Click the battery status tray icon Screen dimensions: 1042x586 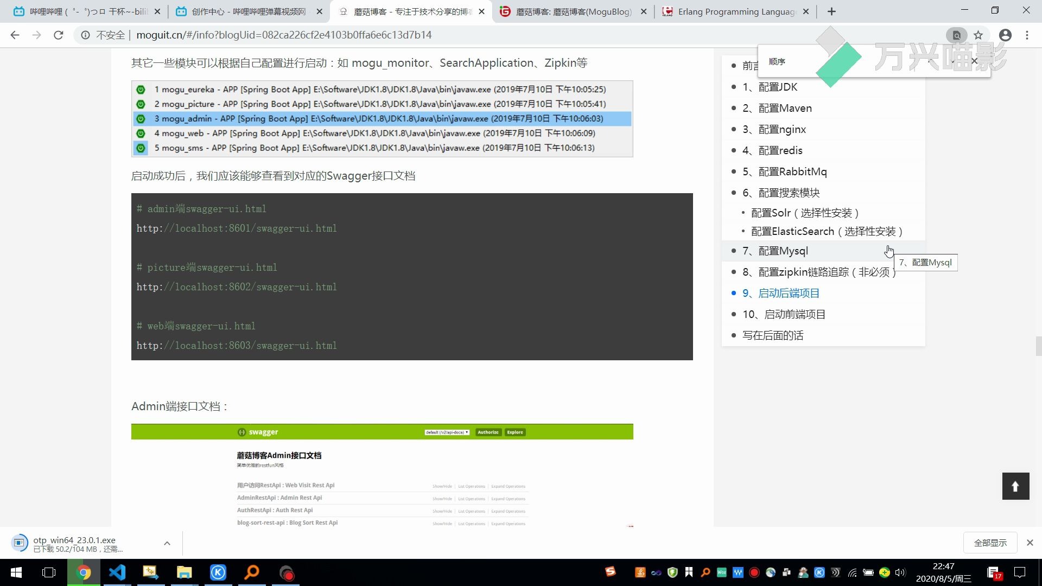pos(868,572)
